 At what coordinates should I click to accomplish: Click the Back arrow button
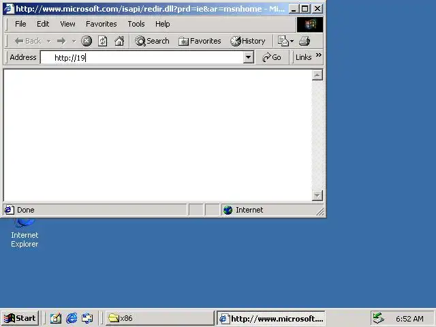coord(27,41)
